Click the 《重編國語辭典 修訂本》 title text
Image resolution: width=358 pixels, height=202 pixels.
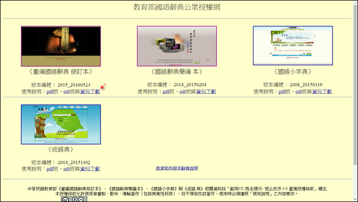pos(61,72)
